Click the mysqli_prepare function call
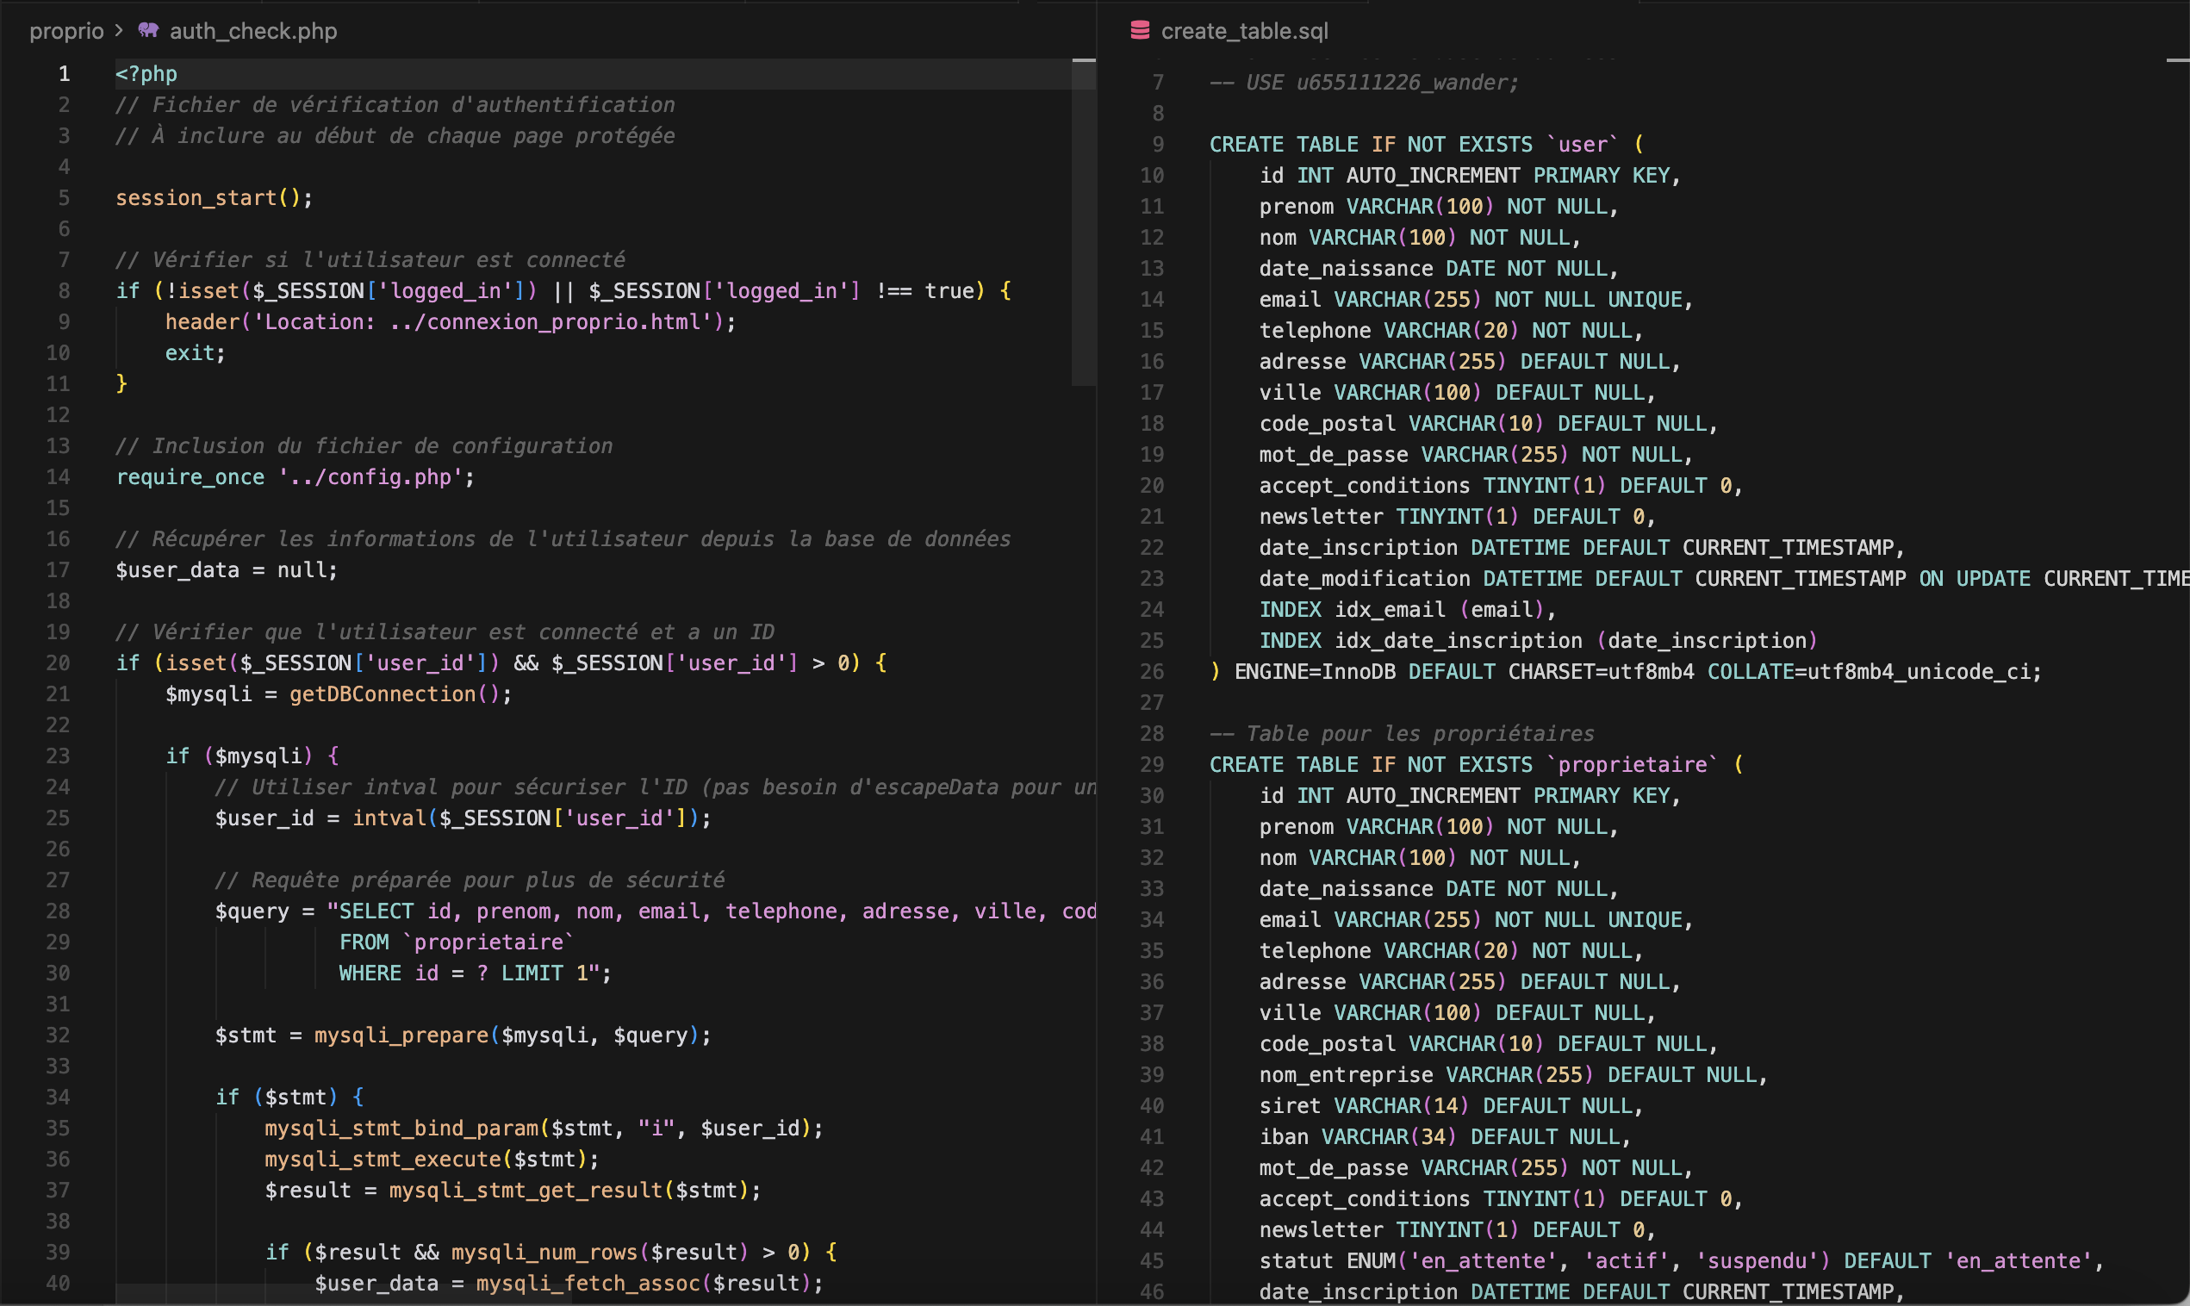 pos(401,1035)
